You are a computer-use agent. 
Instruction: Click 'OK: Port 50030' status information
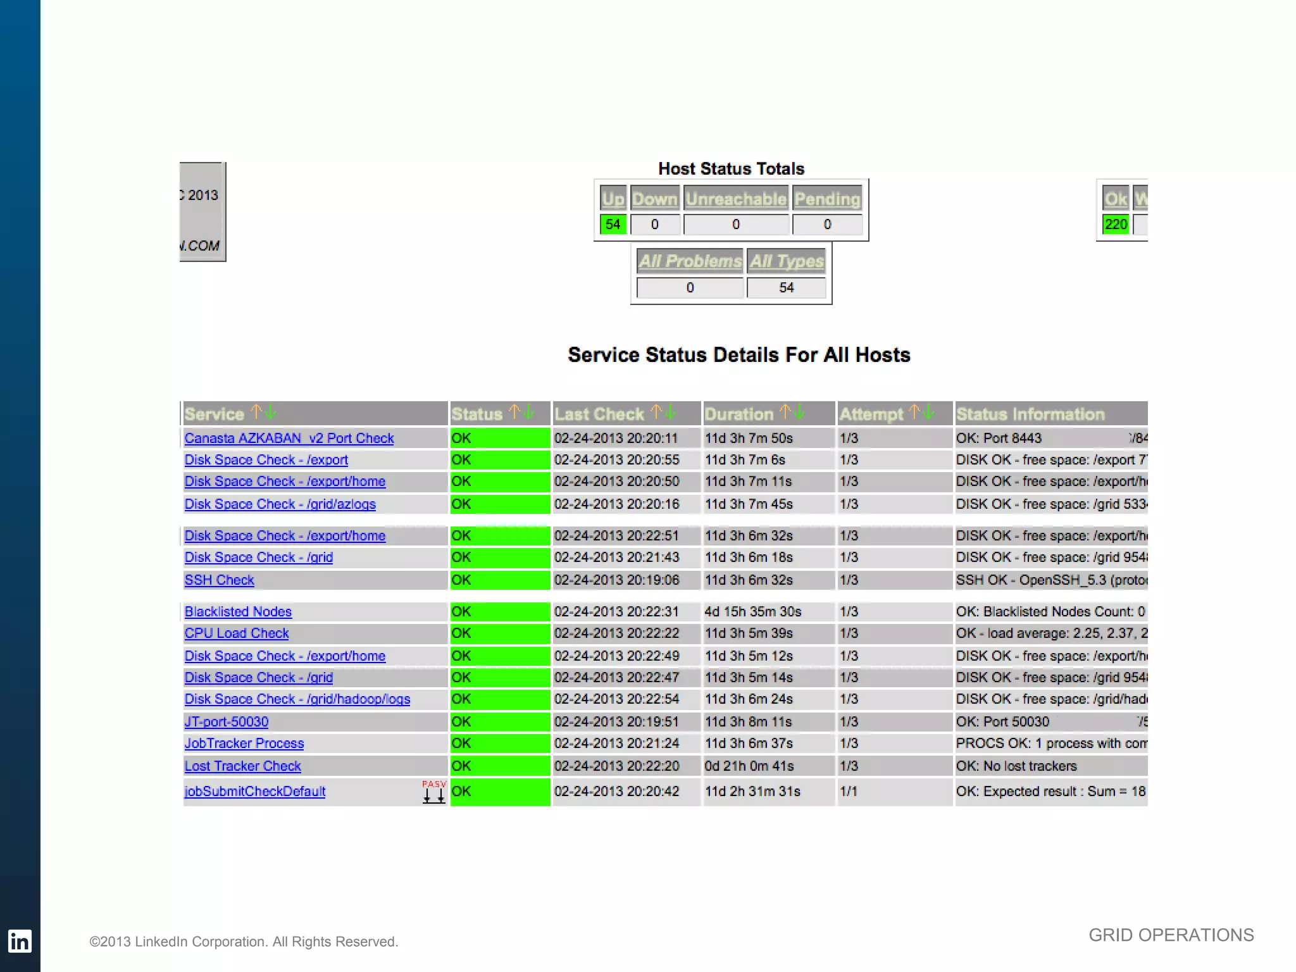(1002, 721)
